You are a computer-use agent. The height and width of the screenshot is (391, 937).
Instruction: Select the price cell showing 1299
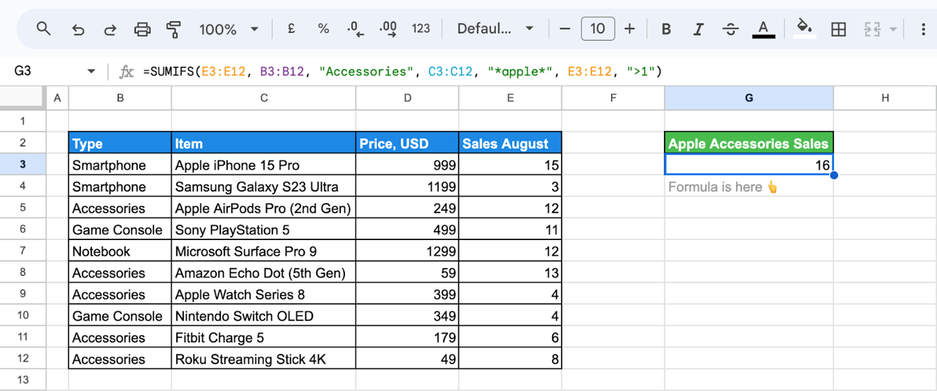pos(407,251)
